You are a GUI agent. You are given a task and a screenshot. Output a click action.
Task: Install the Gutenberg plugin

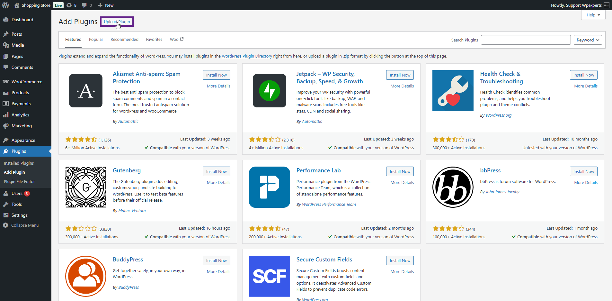(x=216, y=171)
